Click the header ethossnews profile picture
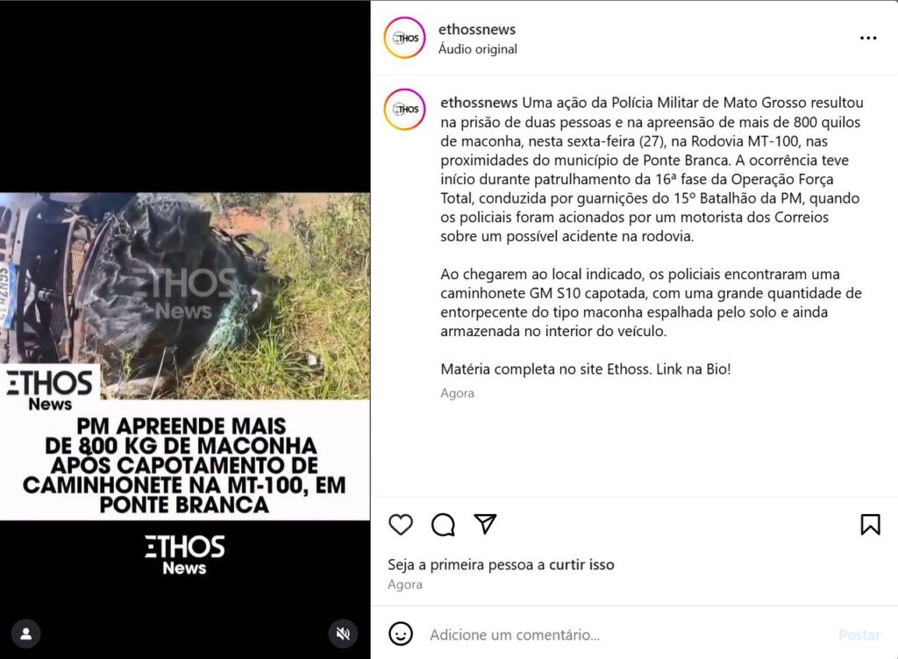 [x=405, y=38]
